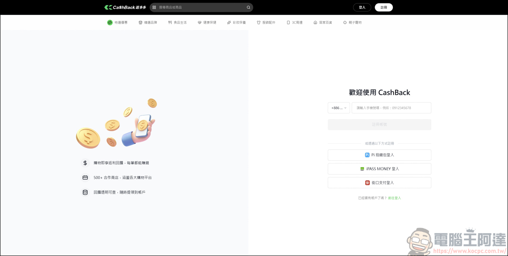Click the dollar sign icon beside 購物即享返利回饋

tap(85, 163)
